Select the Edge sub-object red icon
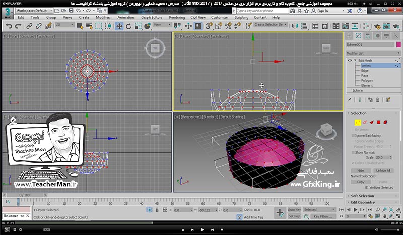 (364, 122)
